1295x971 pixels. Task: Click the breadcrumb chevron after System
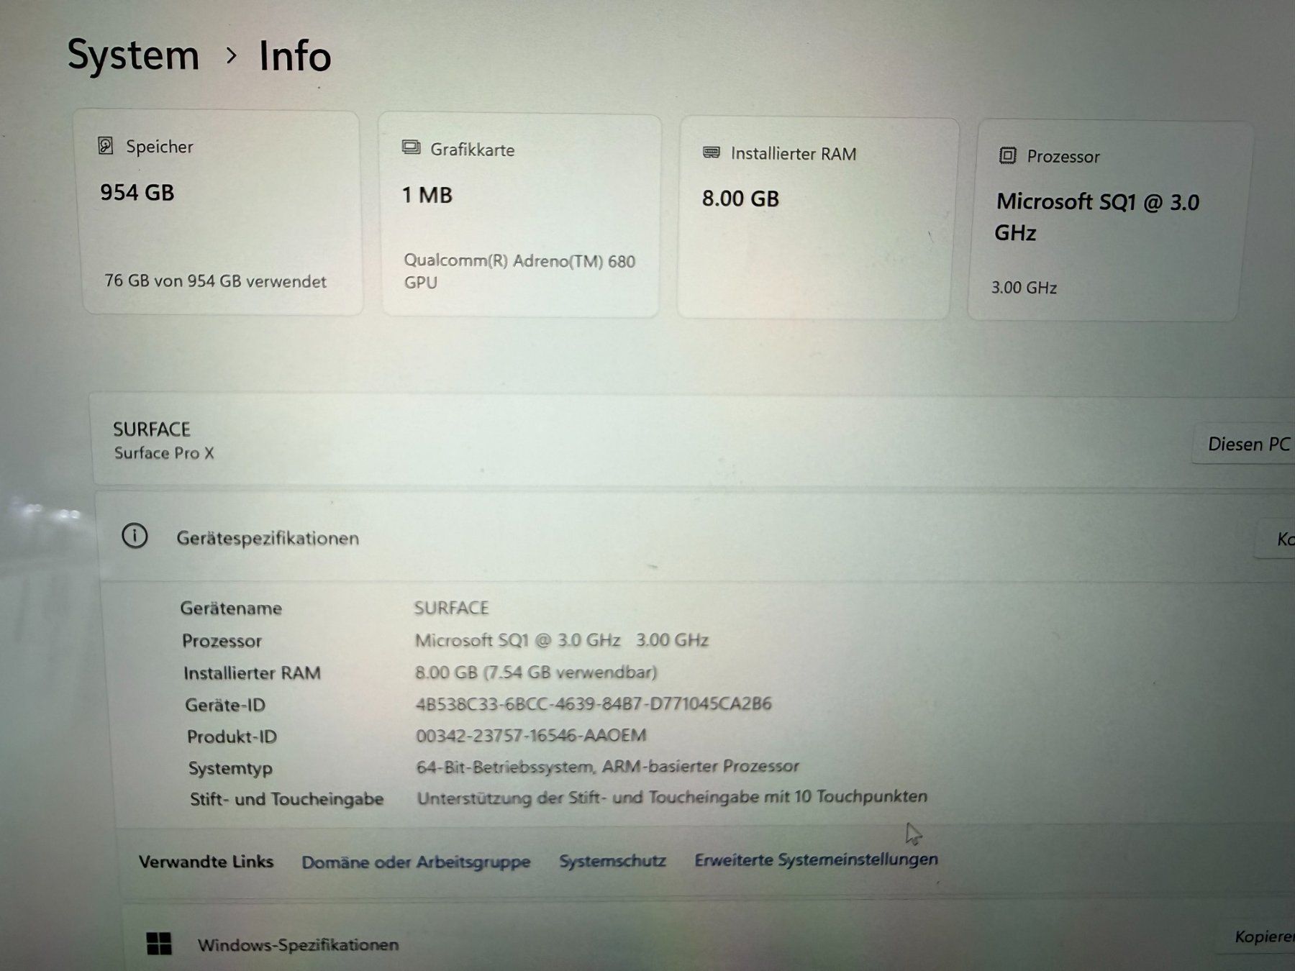tap(231, 55)
